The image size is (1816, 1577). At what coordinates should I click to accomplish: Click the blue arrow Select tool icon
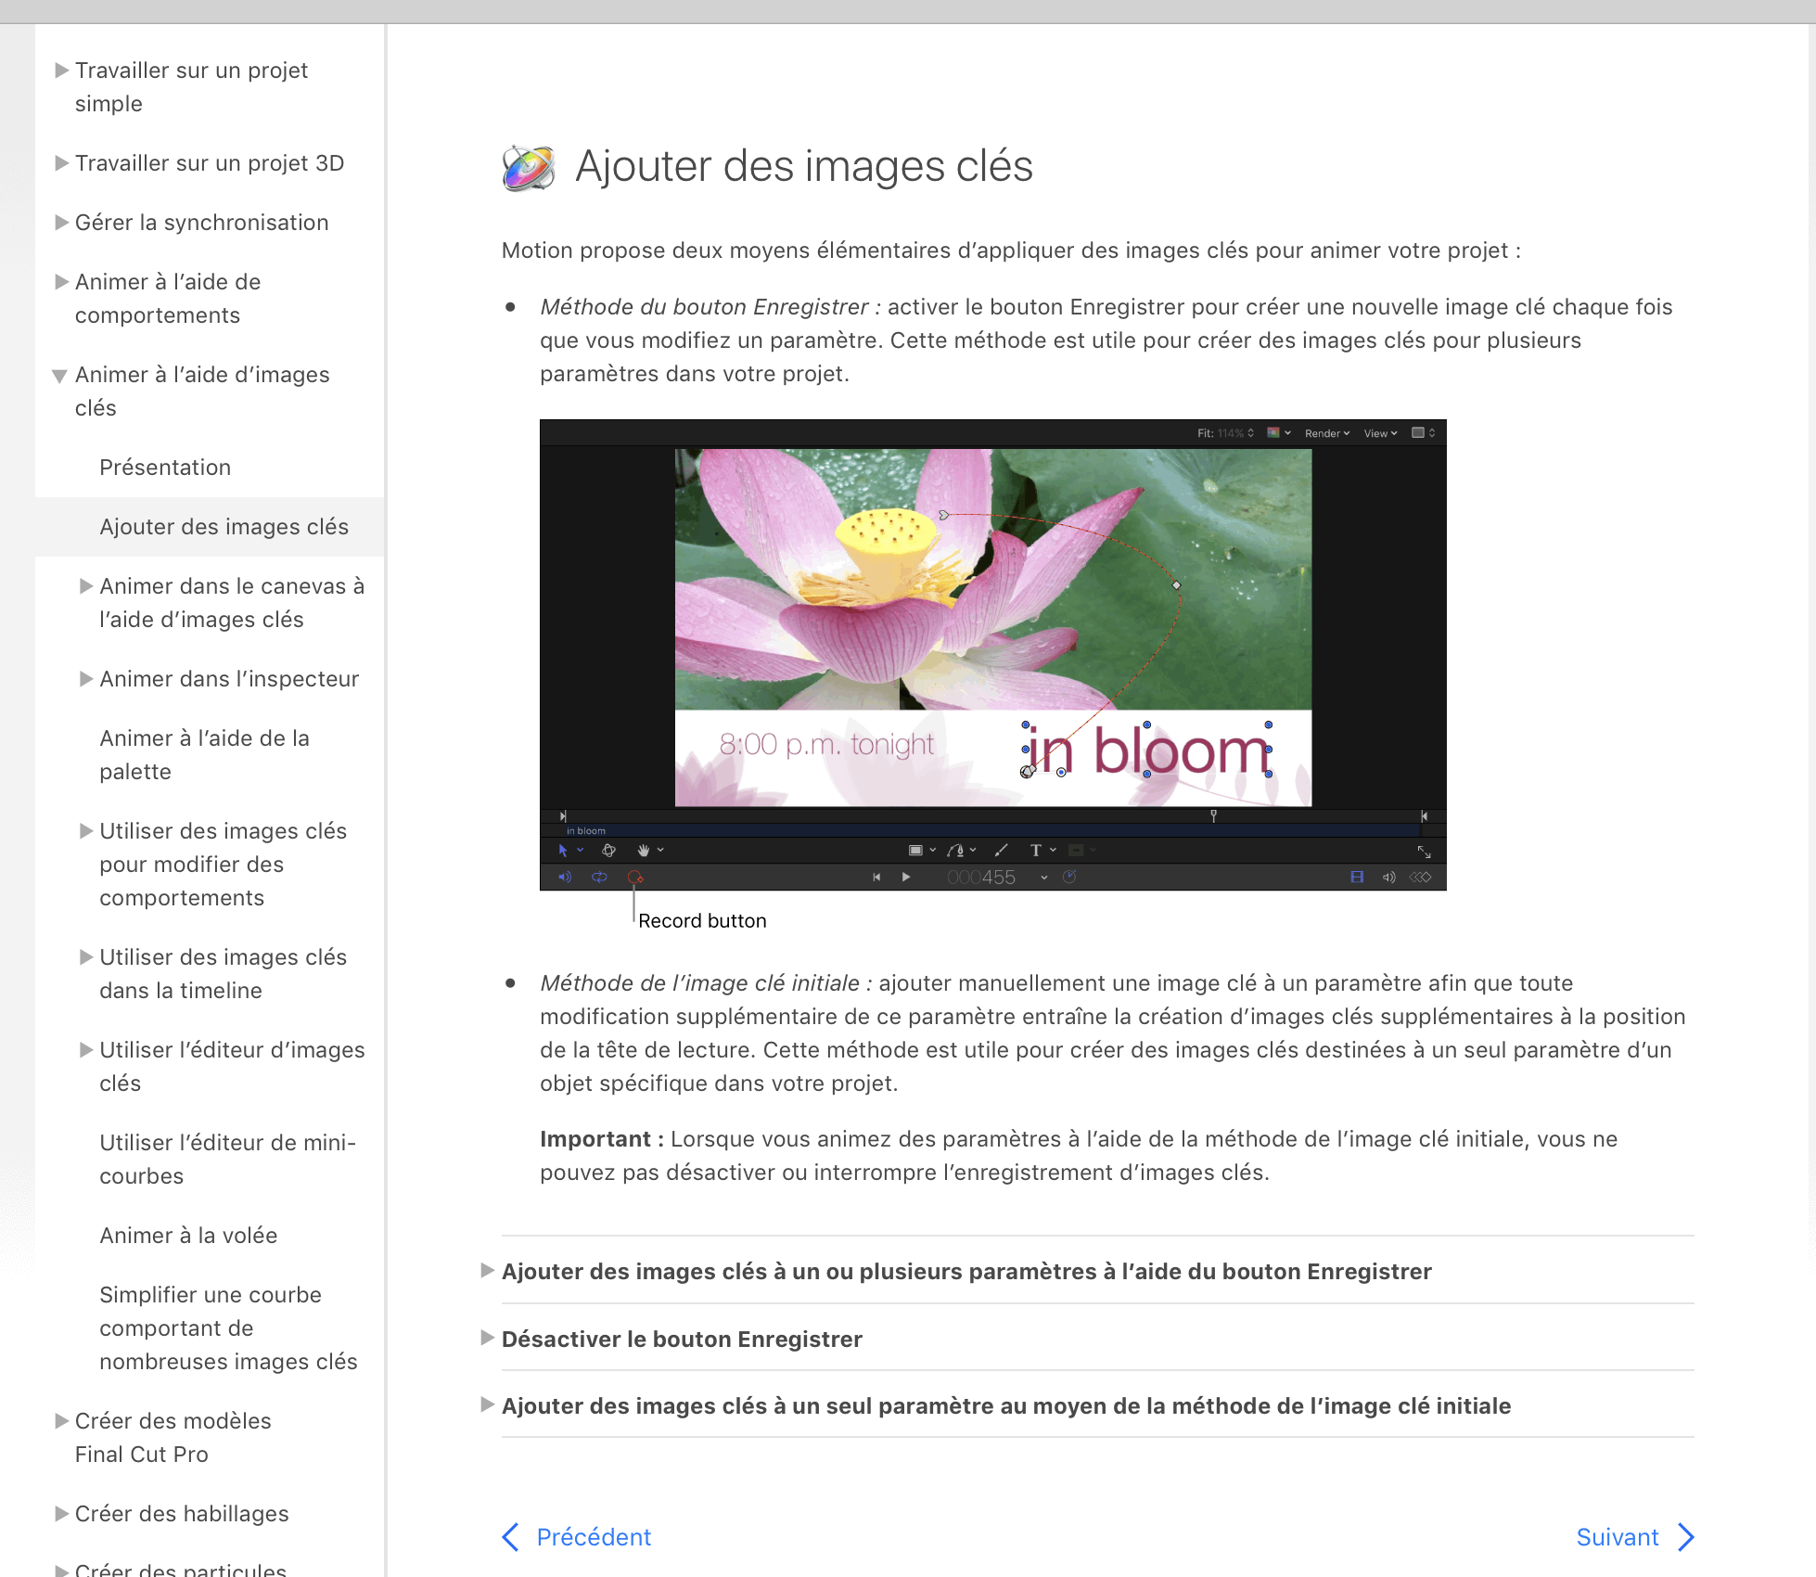click(563, 850)
